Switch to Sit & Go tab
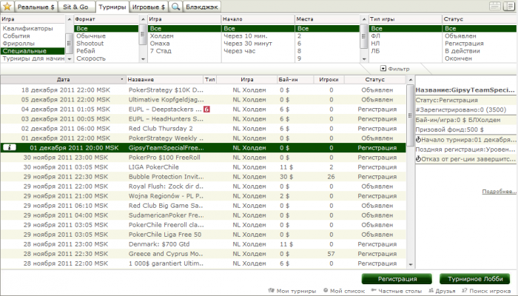Viewport: 518px width, 296px height. click(x=75, y=7)
